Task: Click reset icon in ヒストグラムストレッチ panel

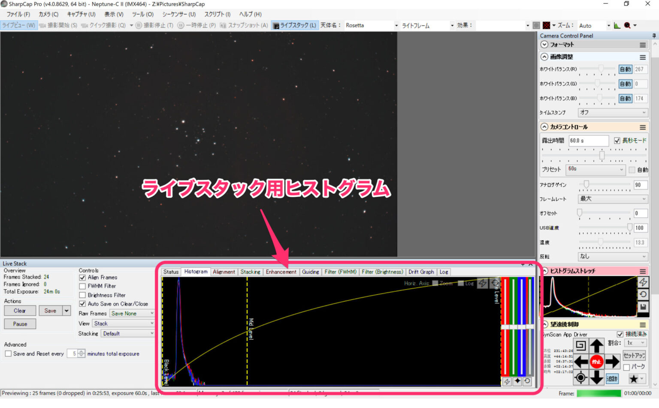Action: [x=643, y=295]
